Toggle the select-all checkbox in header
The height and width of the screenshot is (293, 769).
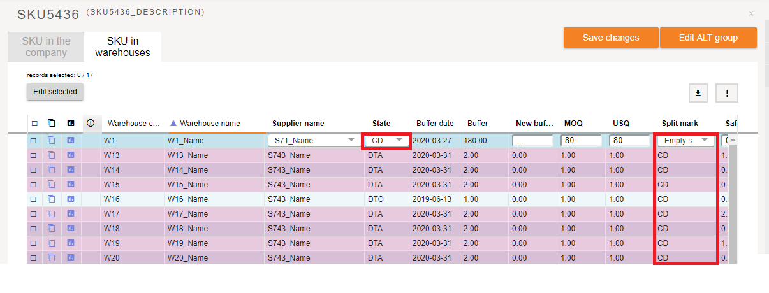(34, 124)
